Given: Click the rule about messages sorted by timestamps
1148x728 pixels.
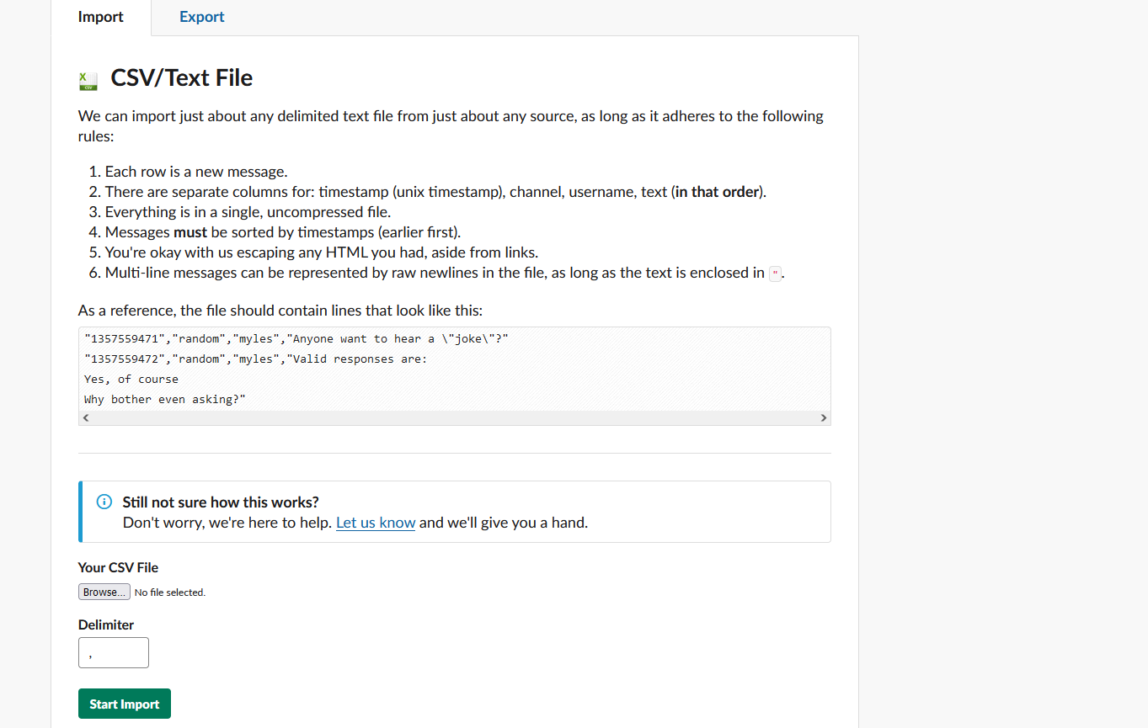Looking at the screenshot, I should point(283,232).
